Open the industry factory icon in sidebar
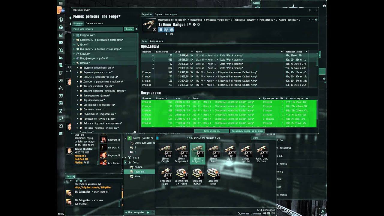384x216 pixels. (61, 58)
